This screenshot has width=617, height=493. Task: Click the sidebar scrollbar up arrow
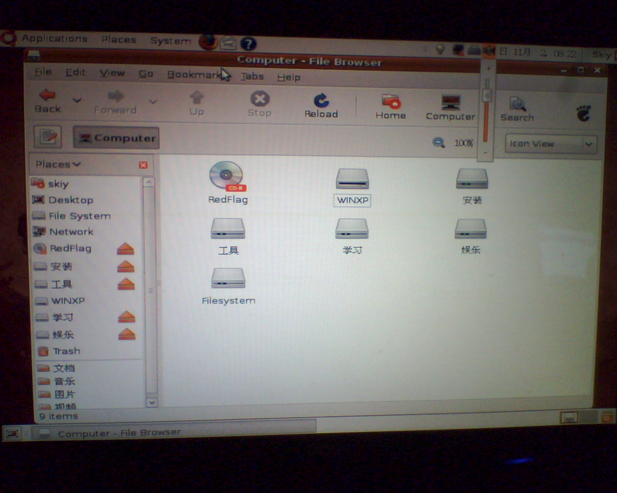pos(149,182)
